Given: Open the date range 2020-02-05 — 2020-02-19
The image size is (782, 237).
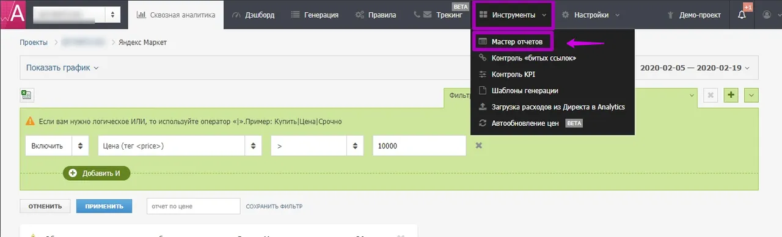Looking at the screenshot, I should tap(695, 67).
